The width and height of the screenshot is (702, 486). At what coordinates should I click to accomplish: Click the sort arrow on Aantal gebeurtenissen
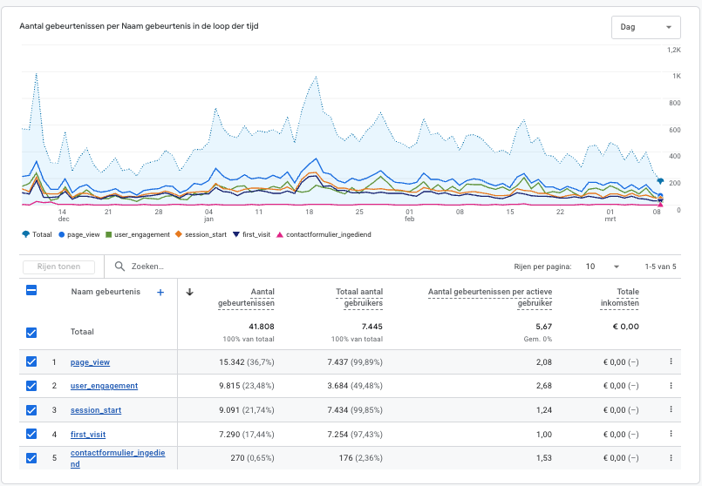click(190, 293)
